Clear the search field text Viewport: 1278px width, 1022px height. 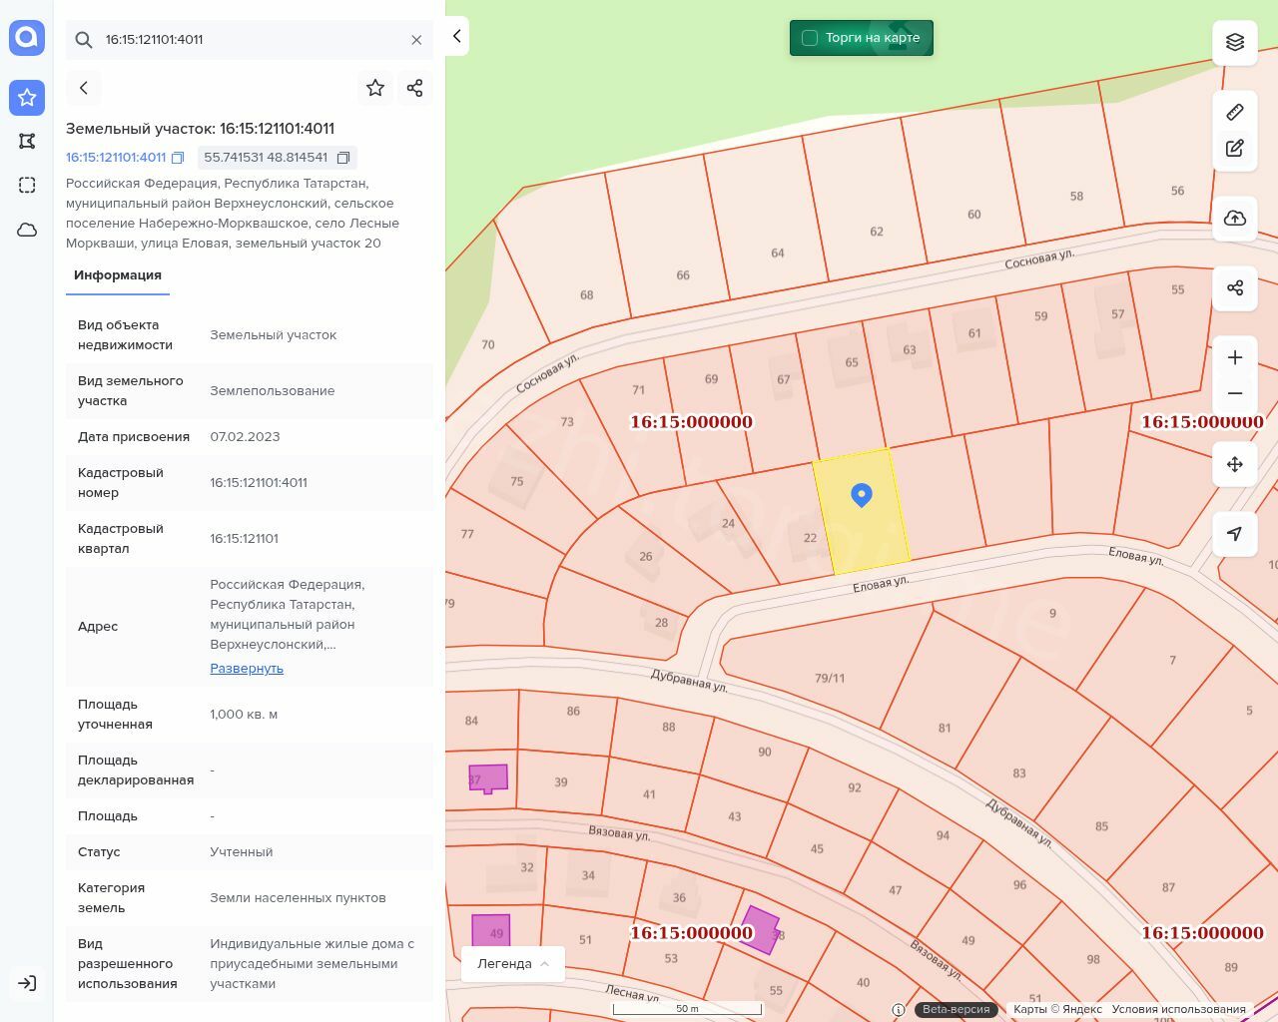tap(416, 40)
